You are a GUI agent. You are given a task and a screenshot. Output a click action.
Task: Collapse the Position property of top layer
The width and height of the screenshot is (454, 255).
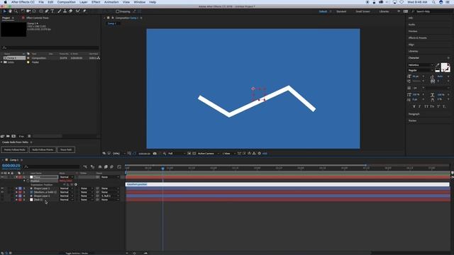coord(24,181)
